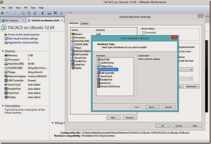This screenshot has height=144, width=211.
Task: Click Edit virtual machine settings link
Action: click(23, 39)
